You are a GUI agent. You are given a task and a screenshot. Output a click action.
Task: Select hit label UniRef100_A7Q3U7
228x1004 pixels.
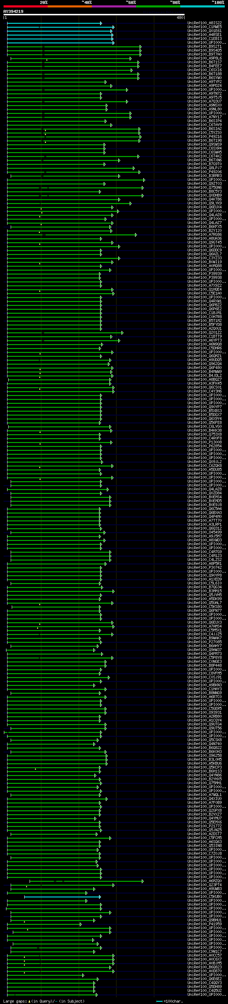click(204, 102)
